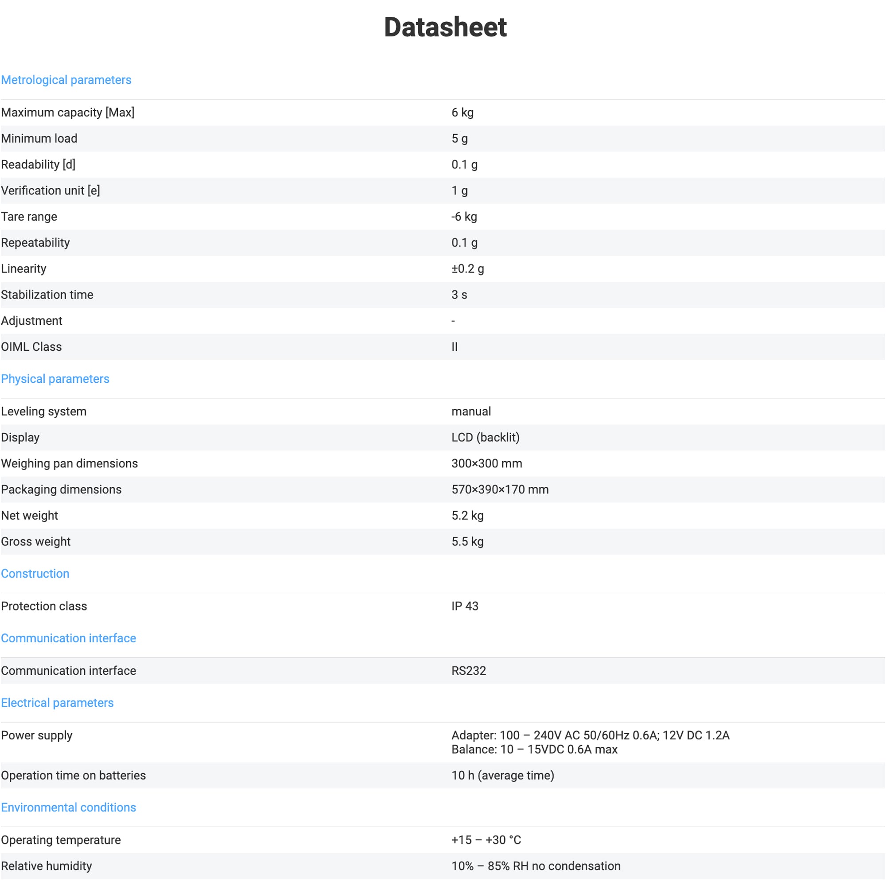Viewport: 886px width, 886px height.
Task: Click the OIML Class row label
Action: pos(31,347)
